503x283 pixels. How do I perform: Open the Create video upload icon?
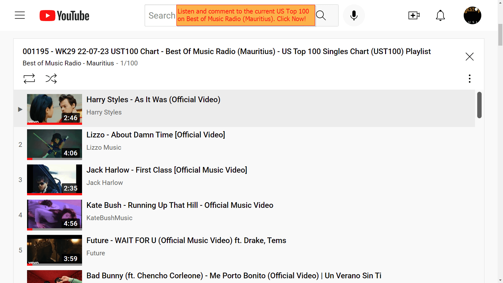tap(414, 15)
